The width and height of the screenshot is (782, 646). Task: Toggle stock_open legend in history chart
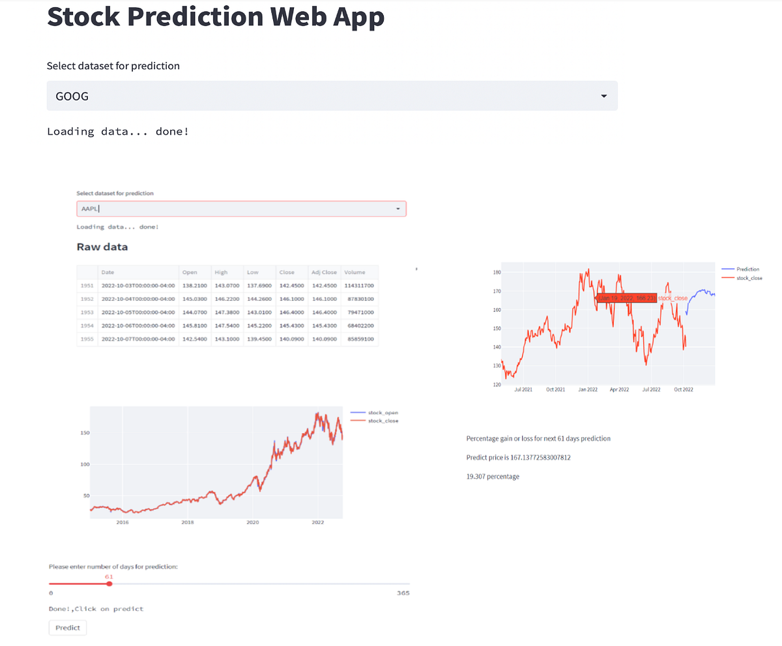point(383,413)
